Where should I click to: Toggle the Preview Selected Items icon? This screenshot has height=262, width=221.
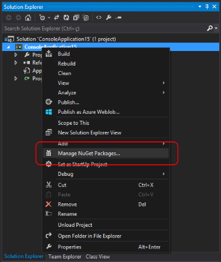tap(118, 18)
